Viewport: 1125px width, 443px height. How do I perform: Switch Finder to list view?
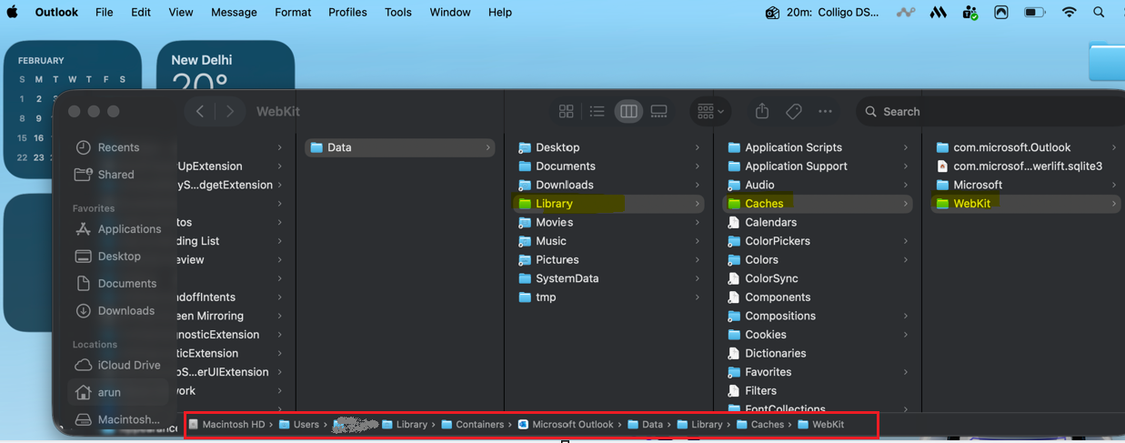point(597,111)
